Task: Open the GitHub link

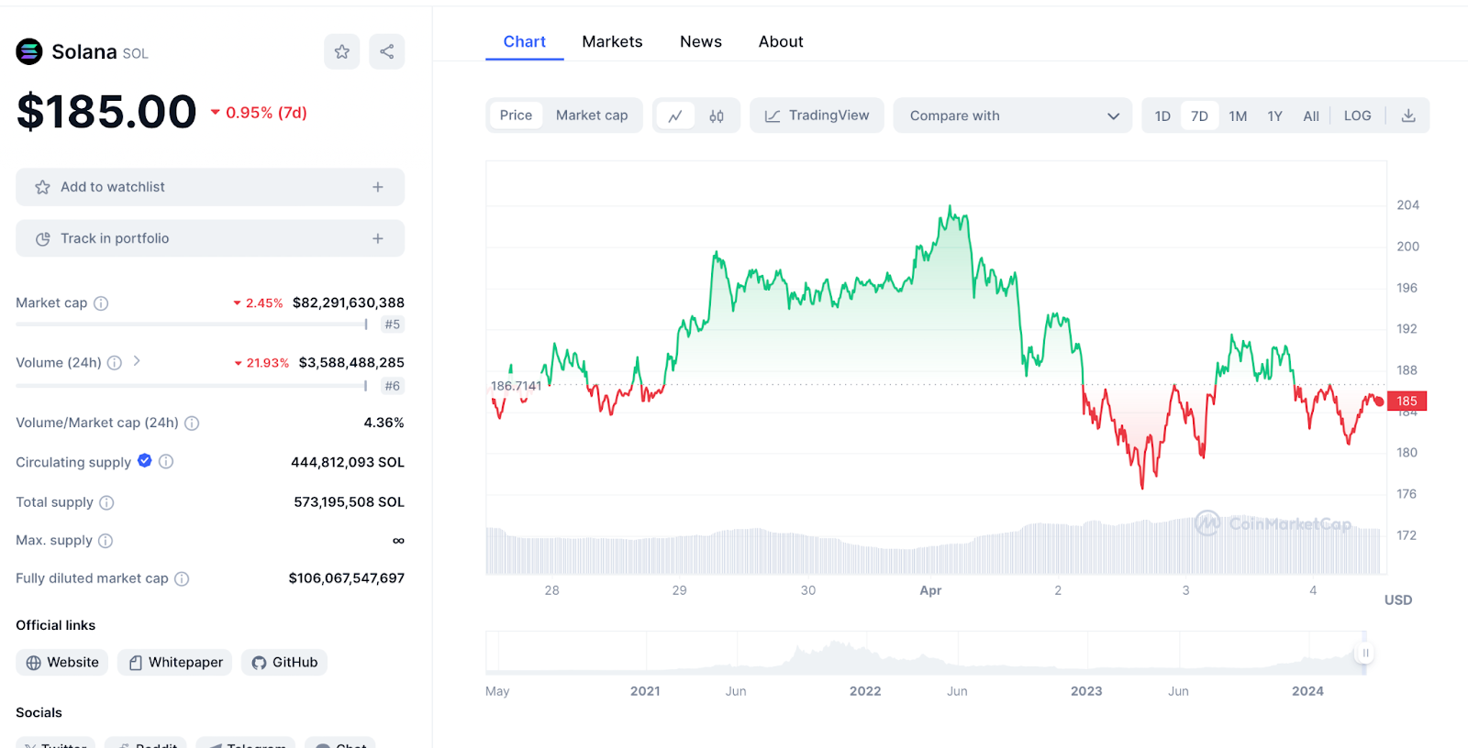Action: pos(284,662)
